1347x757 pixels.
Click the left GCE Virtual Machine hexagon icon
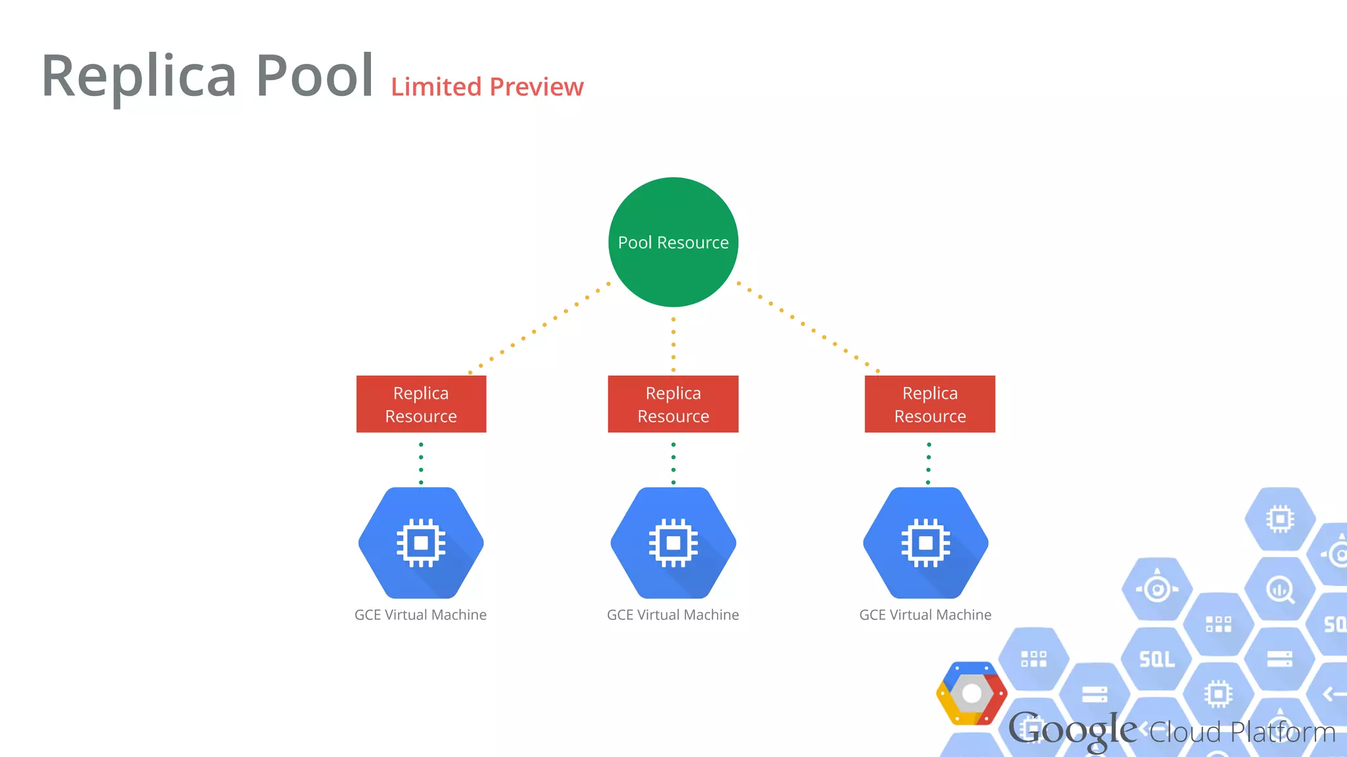tap(421, 543)
